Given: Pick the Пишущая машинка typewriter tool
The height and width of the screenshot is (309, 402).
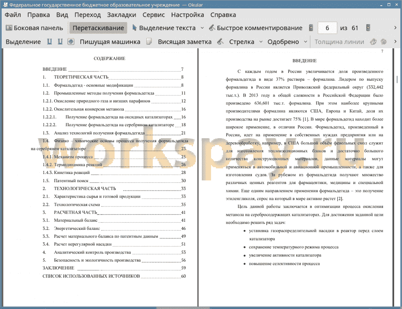Looking at the screenshot, I should click(x=110, y=42).
